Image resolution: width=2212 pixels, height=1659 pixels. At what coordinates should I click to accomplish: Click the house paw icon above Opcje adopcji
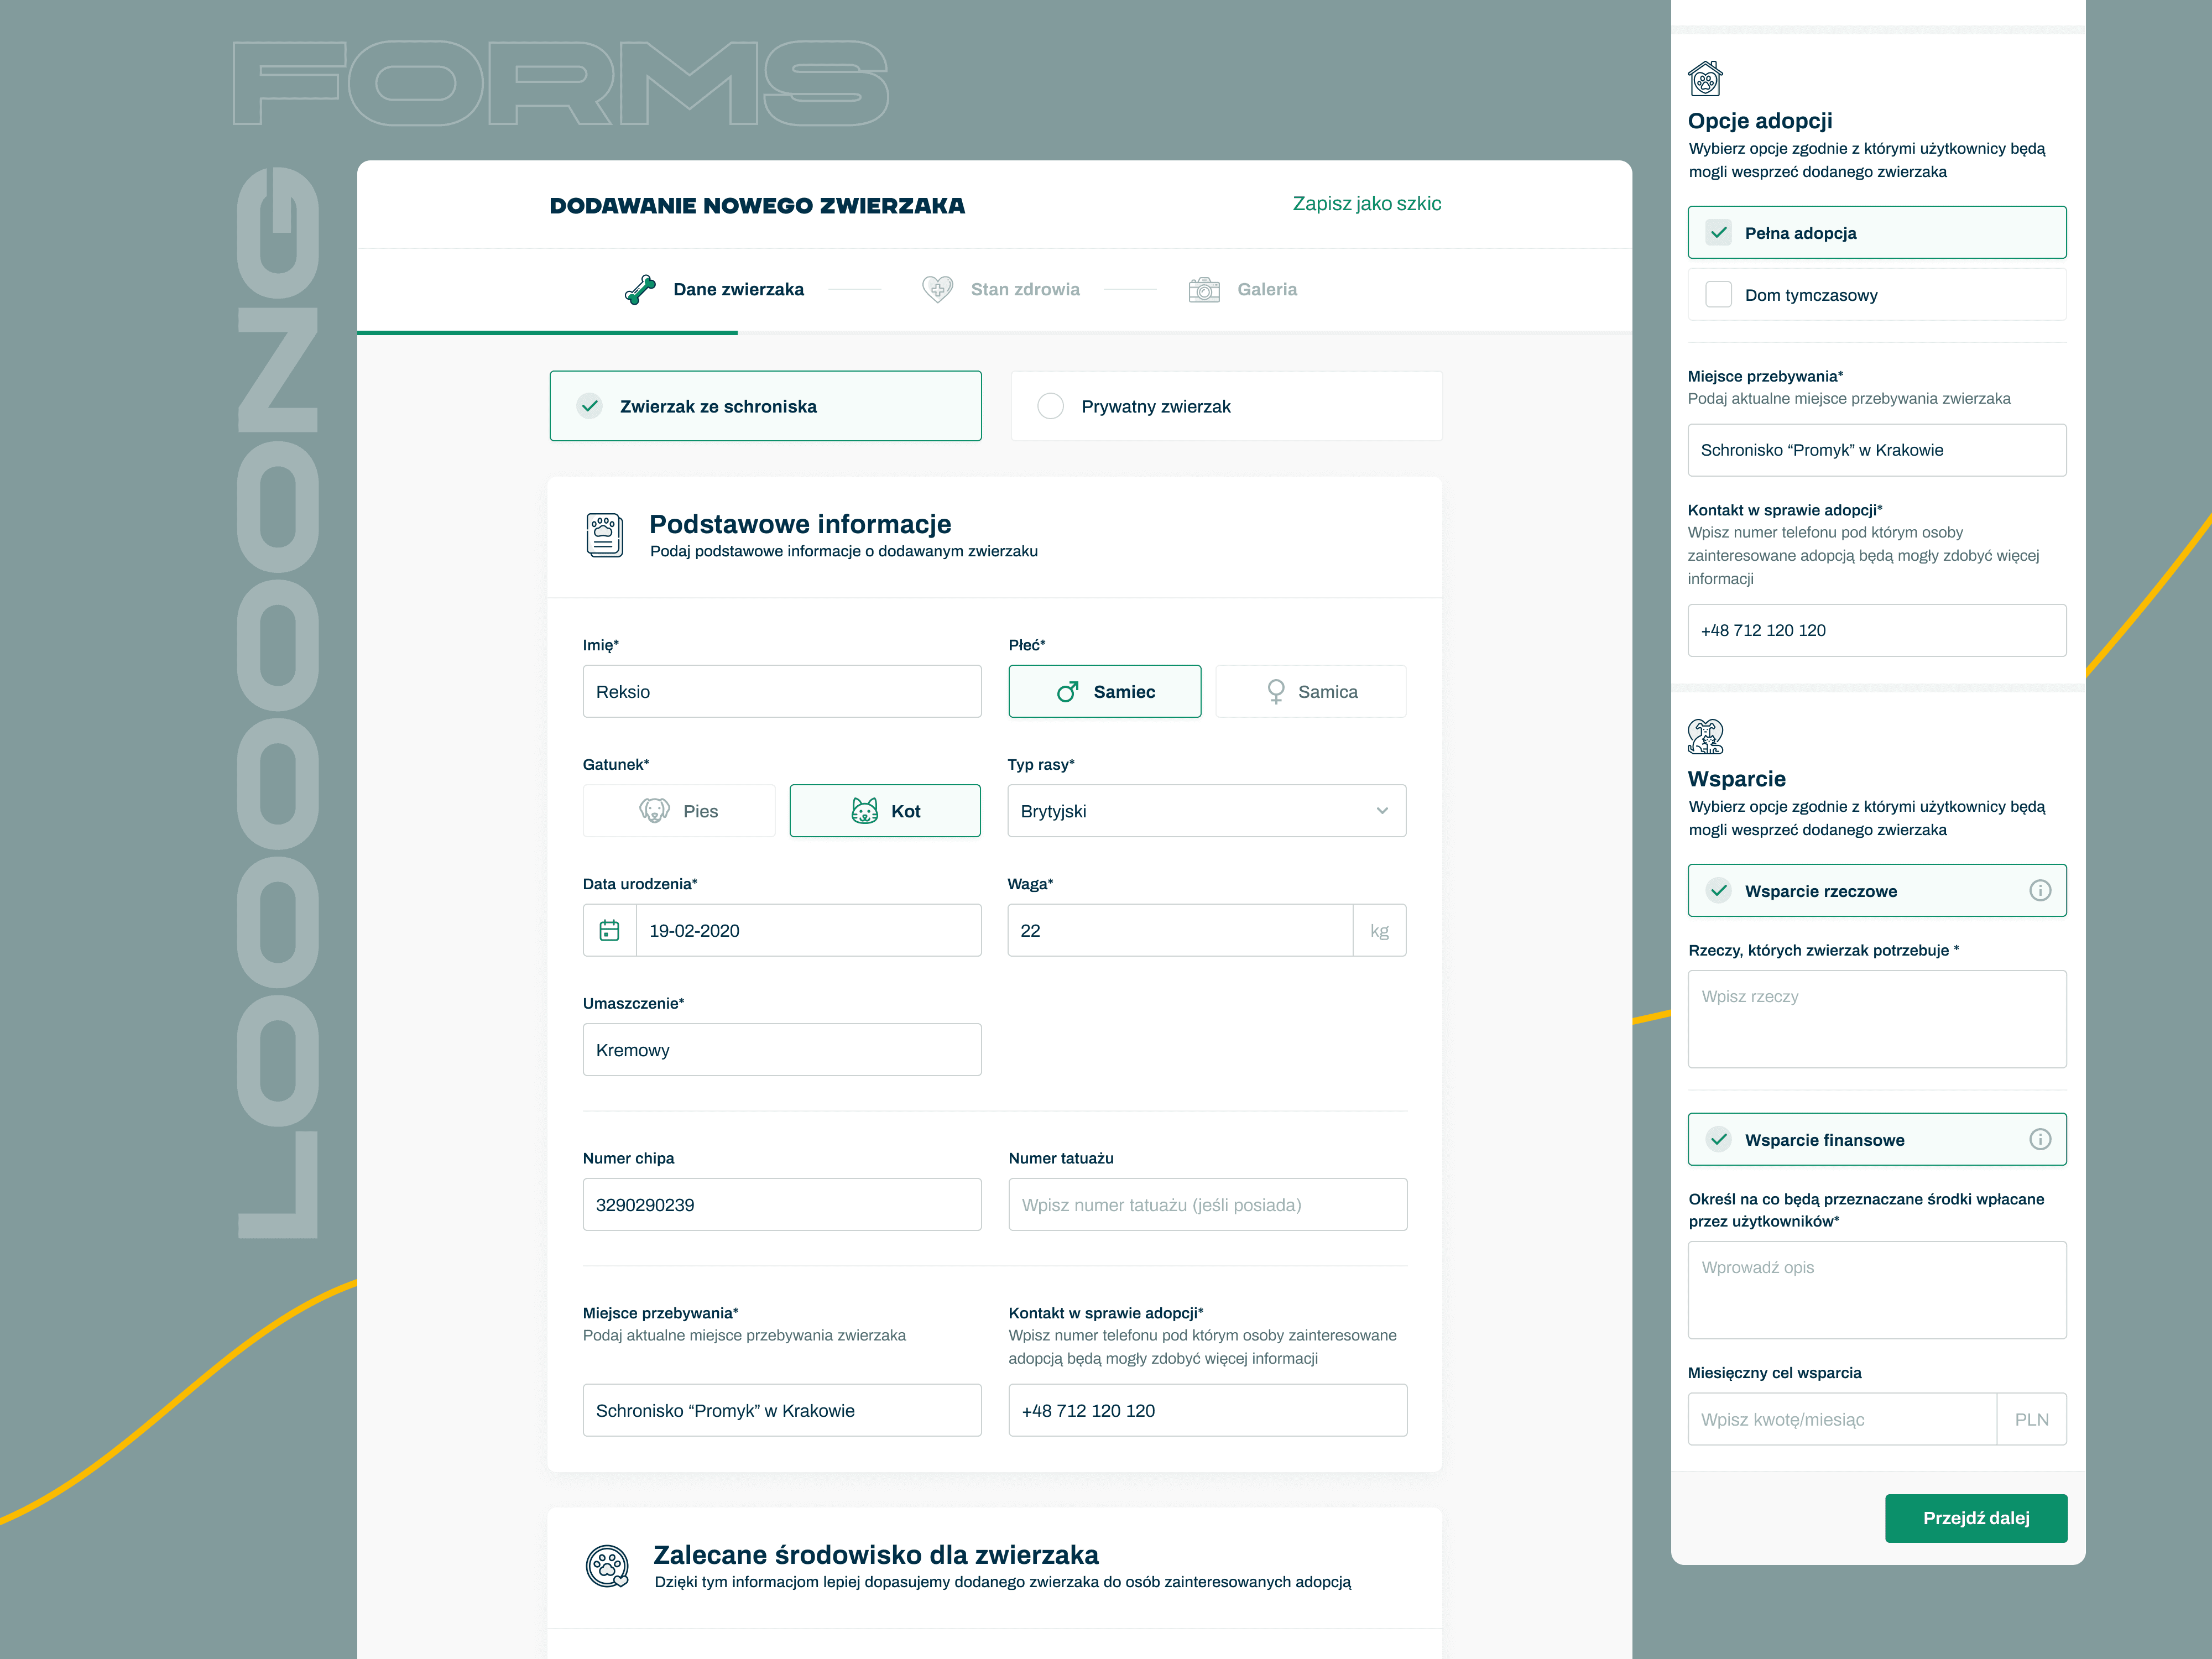pyautogui.click(x=1705, y=79)
